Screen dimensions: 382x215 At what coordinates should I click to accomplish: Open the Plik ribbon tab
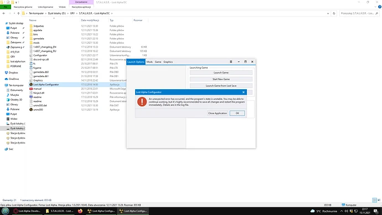pos(6,7)
